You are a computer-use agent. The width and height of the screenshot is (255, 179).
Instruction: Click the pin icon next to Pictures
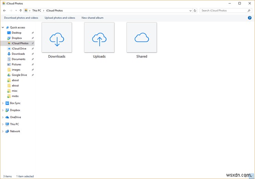[x=33, y=65]
